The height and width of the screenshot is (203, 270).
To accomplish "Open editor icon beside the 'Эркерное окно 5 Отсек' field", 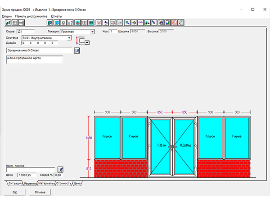I will 77,51.
